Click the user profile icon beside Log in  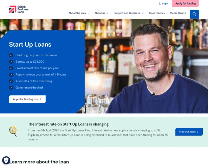(159, 3)
